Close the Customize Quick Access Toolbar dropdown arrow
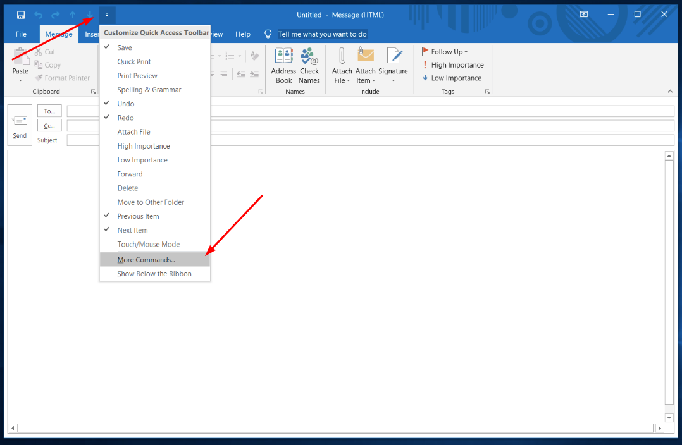The height and width of the screenshot is (445, 682). click(x=107, y=15)
